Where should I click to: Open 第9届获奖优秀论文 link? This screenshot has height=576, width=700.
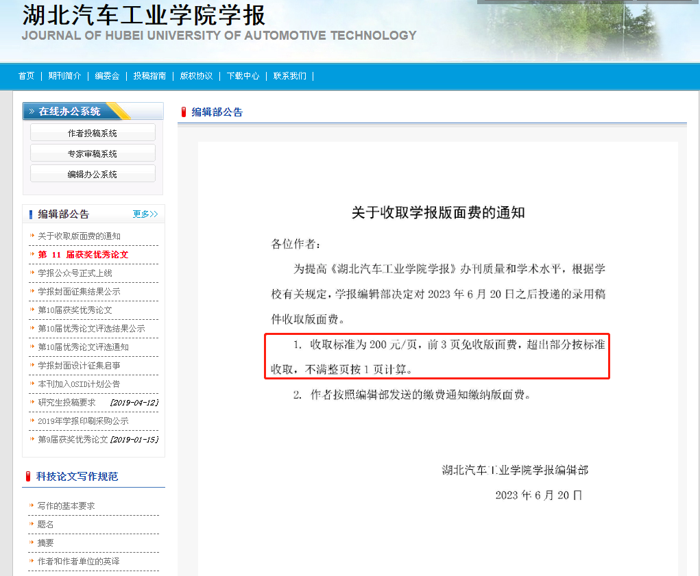point(73,440)
